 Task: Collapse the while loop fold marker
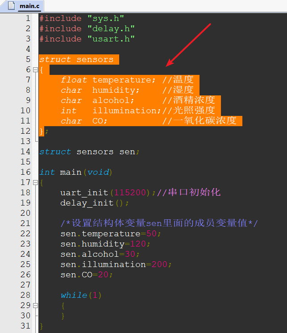click(x=36, y=306)
